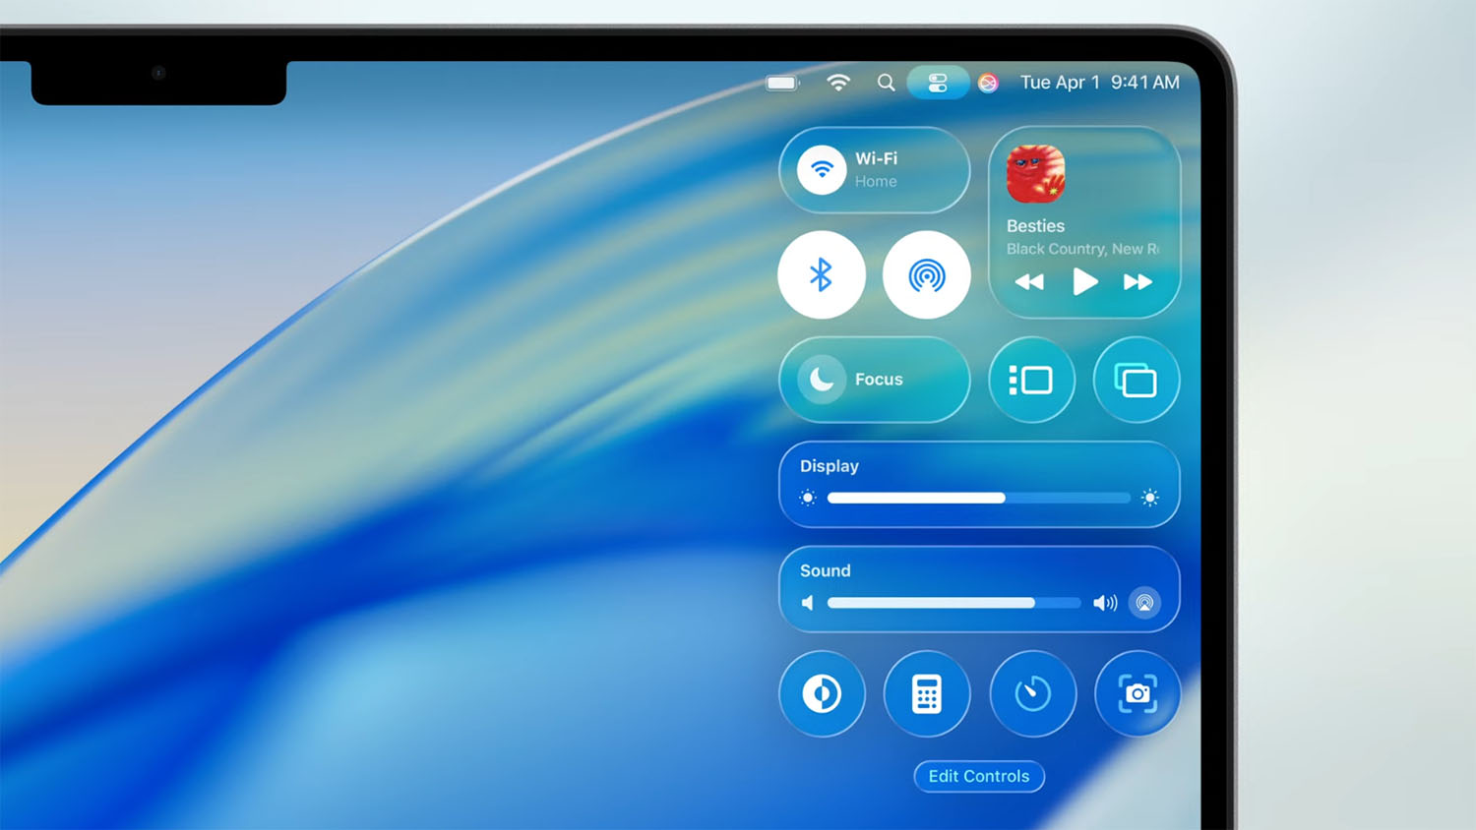
Task: Toggle AirDrop control
Action: pos(926,275)
